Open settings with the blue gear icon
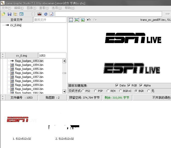Image resolution: width=171 pixels, height=148 pixels. click(46, 14)
